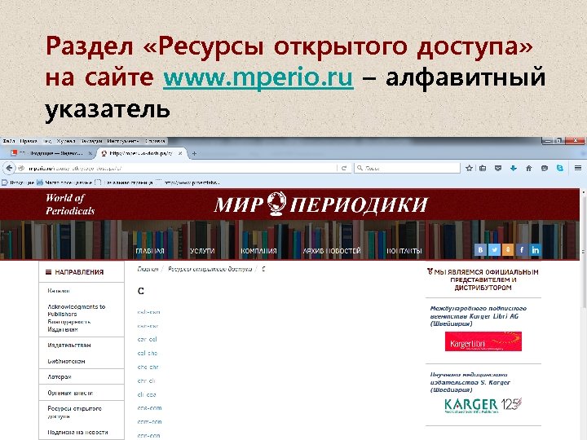Open Каталог in the sidebar
Image resolution: width=587 pixels, height=440 pixels.
click(x=59, y=290)
